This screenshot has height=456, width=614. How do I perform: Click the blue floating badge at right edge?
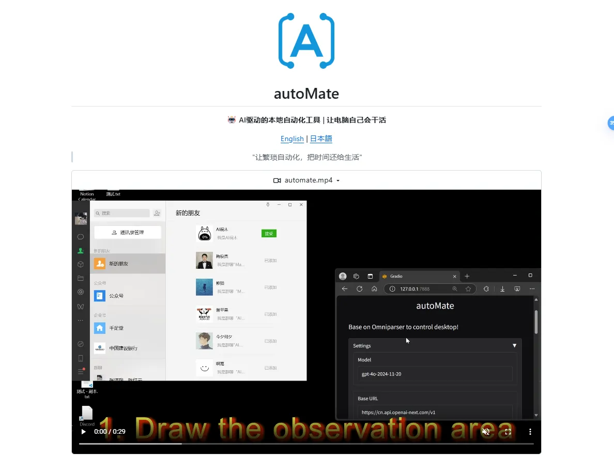[x=611, y=123]
